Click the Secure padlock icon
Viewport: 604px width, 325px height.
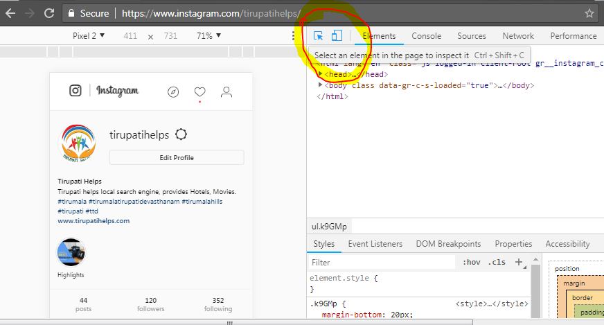[x=71, y=13]
